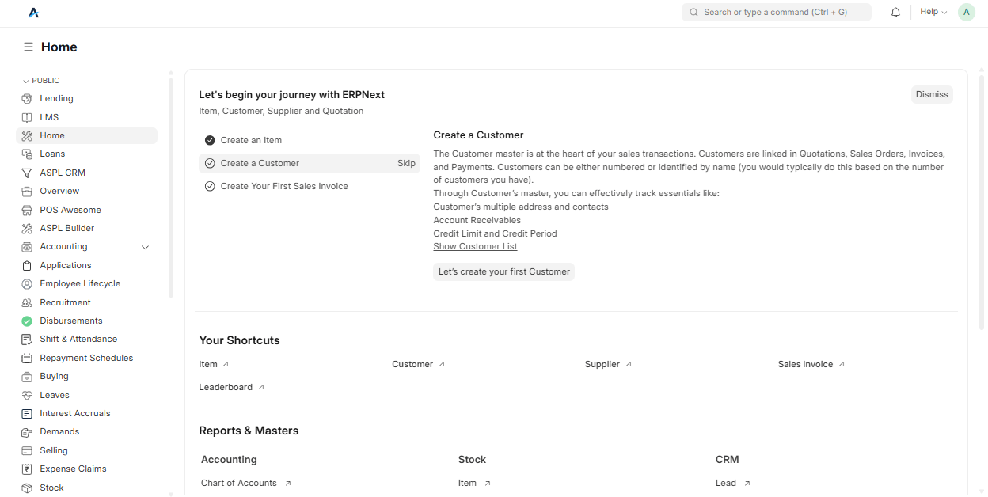
Task: Collapse the PUBLIC sidebar section
Action: tap(41, 81)
